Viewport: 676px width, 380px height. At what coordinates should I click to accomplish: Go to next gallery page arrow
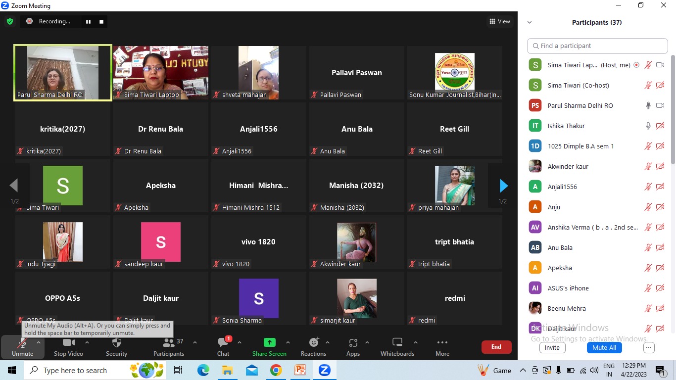point(503,186)
